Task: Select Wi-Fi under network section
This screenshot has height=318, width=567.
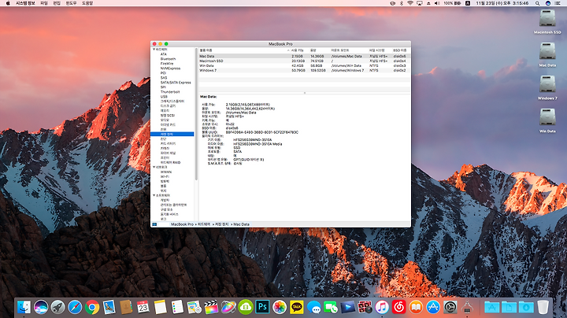Action: click(165, 176)
